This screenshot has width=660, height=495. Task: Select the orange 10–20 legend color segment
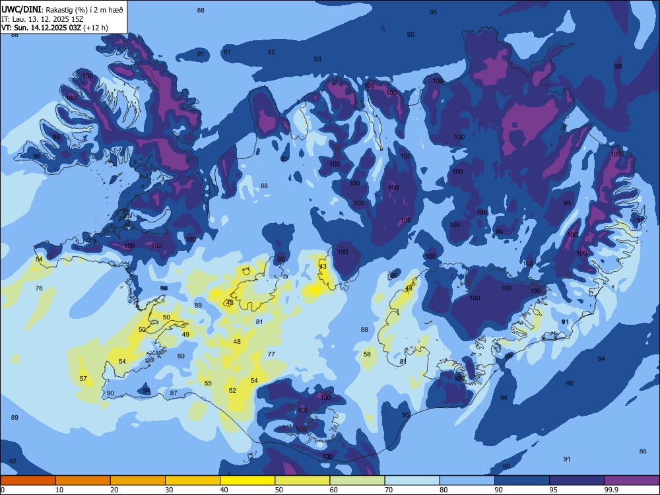[x=83, y=480]
